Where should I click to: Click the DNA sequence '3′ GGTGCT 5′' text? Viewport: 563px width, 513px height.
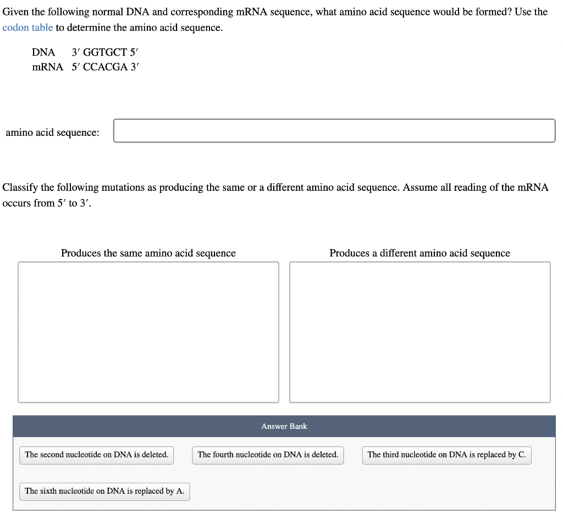click(x=105, y=52)
